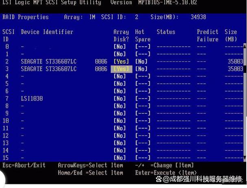The image size is (247, 188).
Task: Click the RAID Properties title
Action: 26,17
